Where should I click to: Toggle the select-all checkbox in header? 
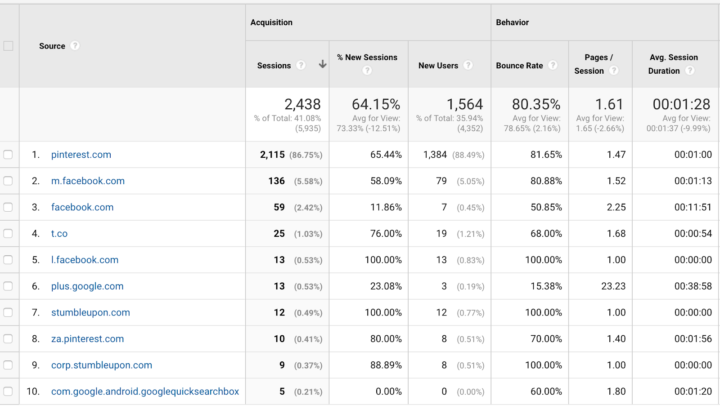coord(8,46)
